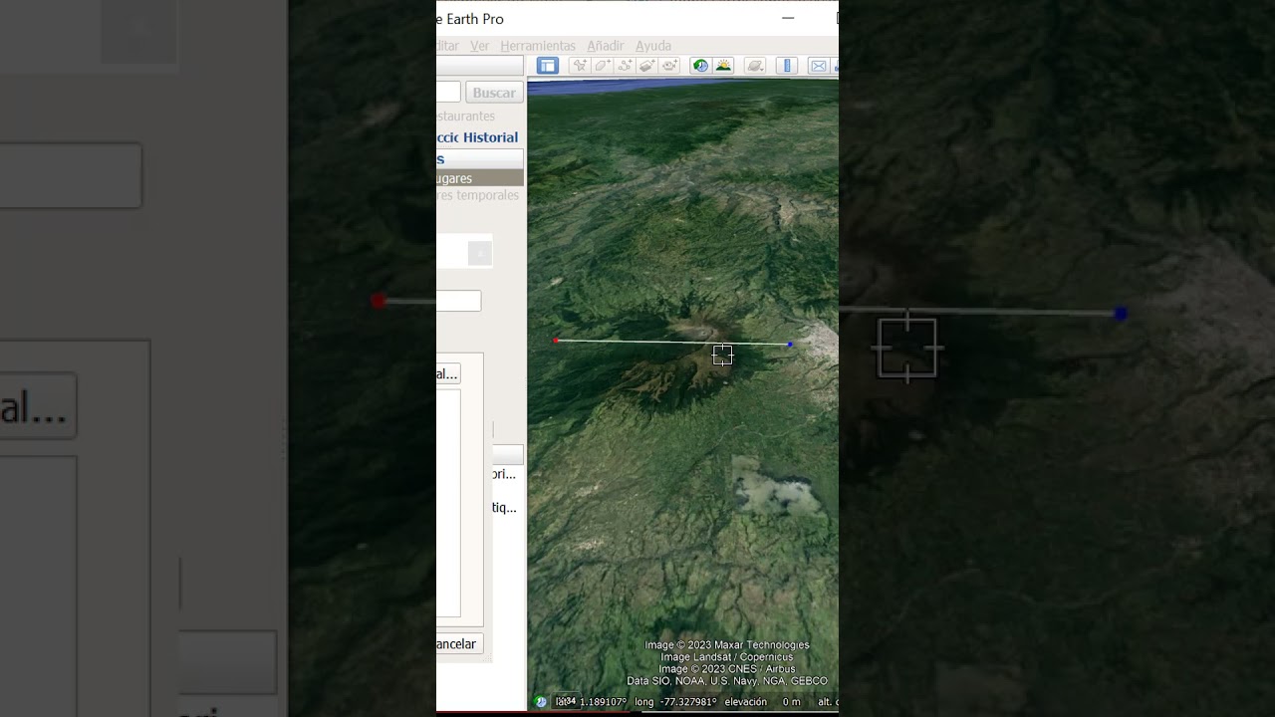Open the Herramientas menu
Screen dimensions: 1275x717
click(538, 46)
